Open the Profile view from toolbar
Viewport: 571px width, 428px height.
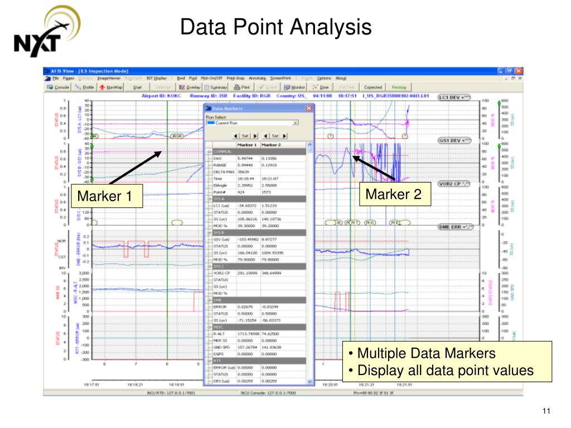click(85, 87)
